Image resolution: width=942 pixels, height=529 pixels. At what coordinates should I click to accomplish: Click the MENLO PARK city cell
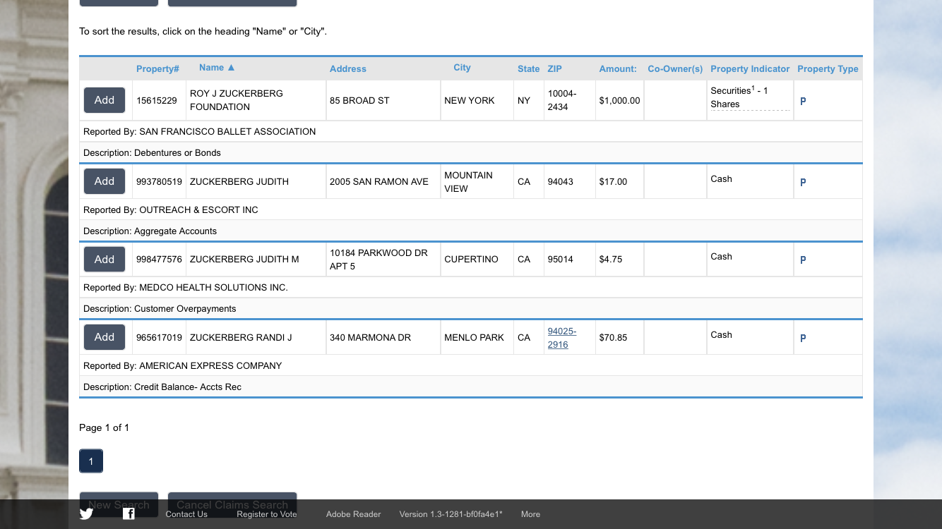click(x=477, y=337)
